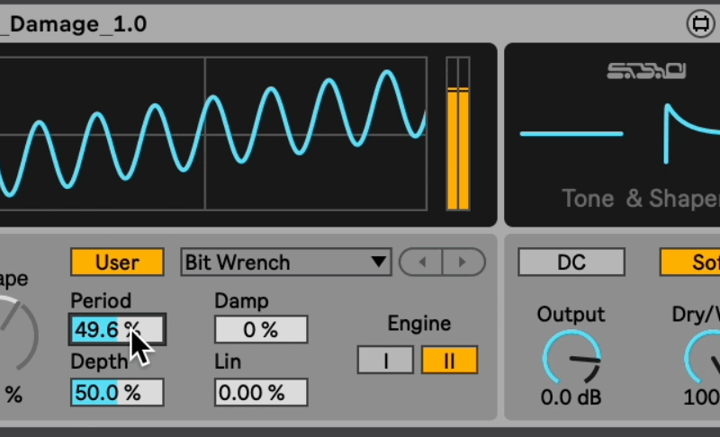The width and height of the screenshot is (720, 437).
Task: Click the Depth 50.0 % field
Action: (x=117, y=392)
